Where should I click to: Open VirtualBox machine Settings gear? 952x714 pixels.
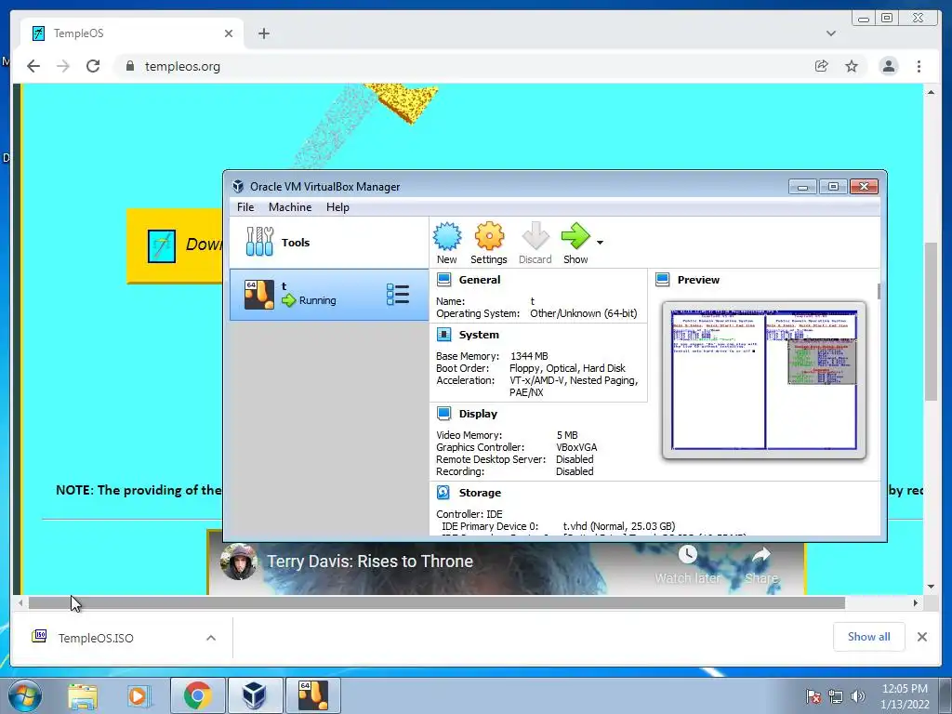click(489, 236)
